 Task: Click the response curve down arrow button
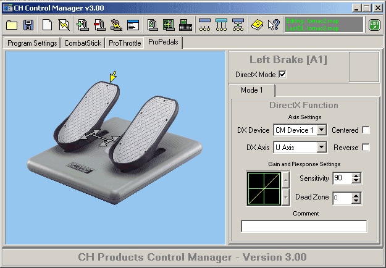click(x=285, y=197)
